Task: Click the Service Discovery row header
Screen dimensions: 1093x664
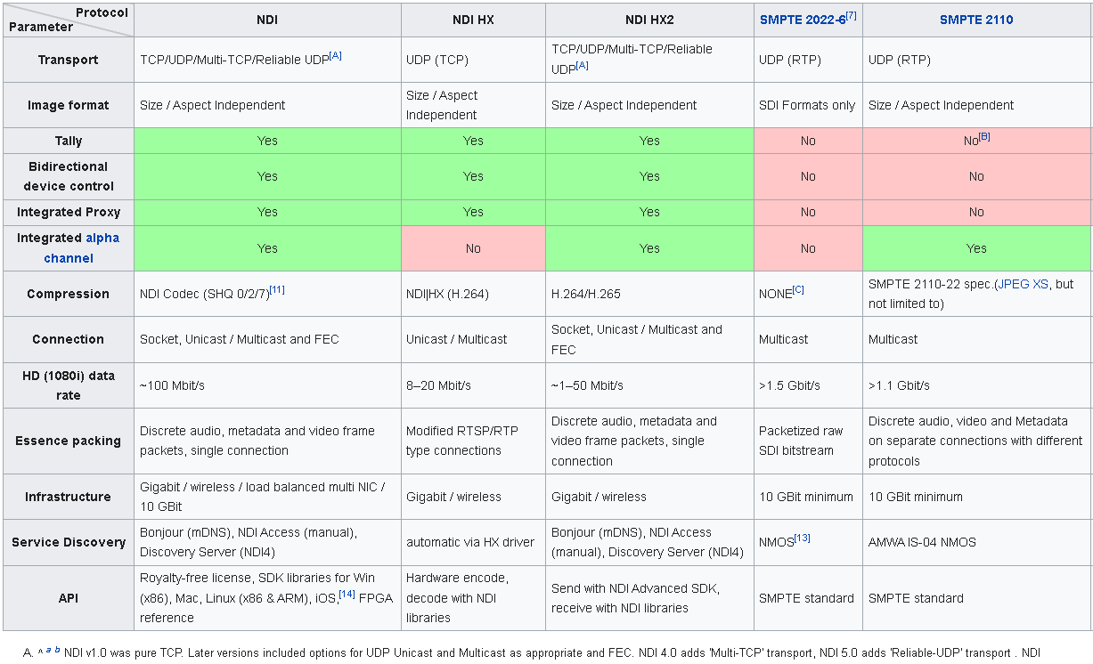Action: coord(68,542)
